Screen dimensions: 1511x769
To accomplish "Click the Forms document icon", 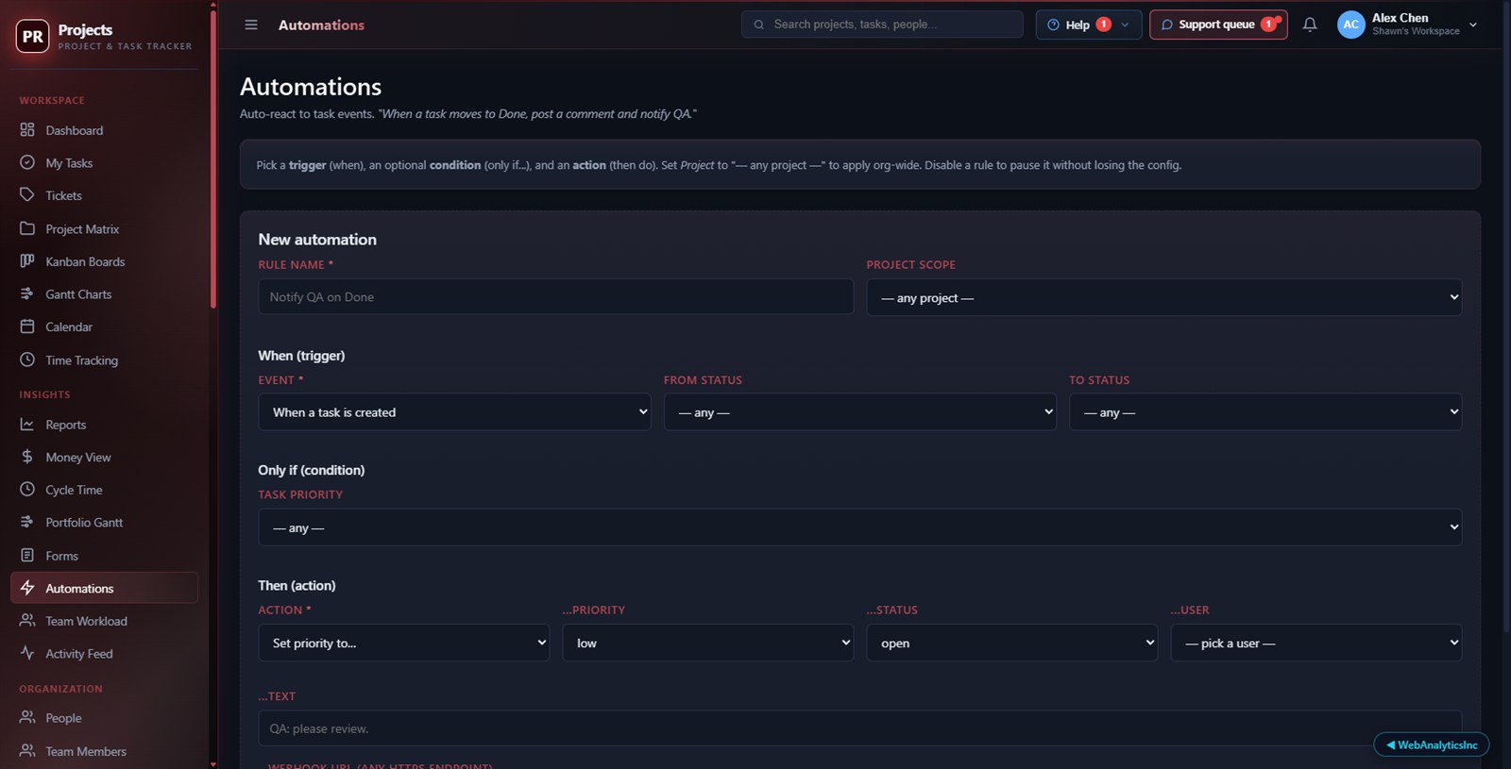I will tap(27, 555).
